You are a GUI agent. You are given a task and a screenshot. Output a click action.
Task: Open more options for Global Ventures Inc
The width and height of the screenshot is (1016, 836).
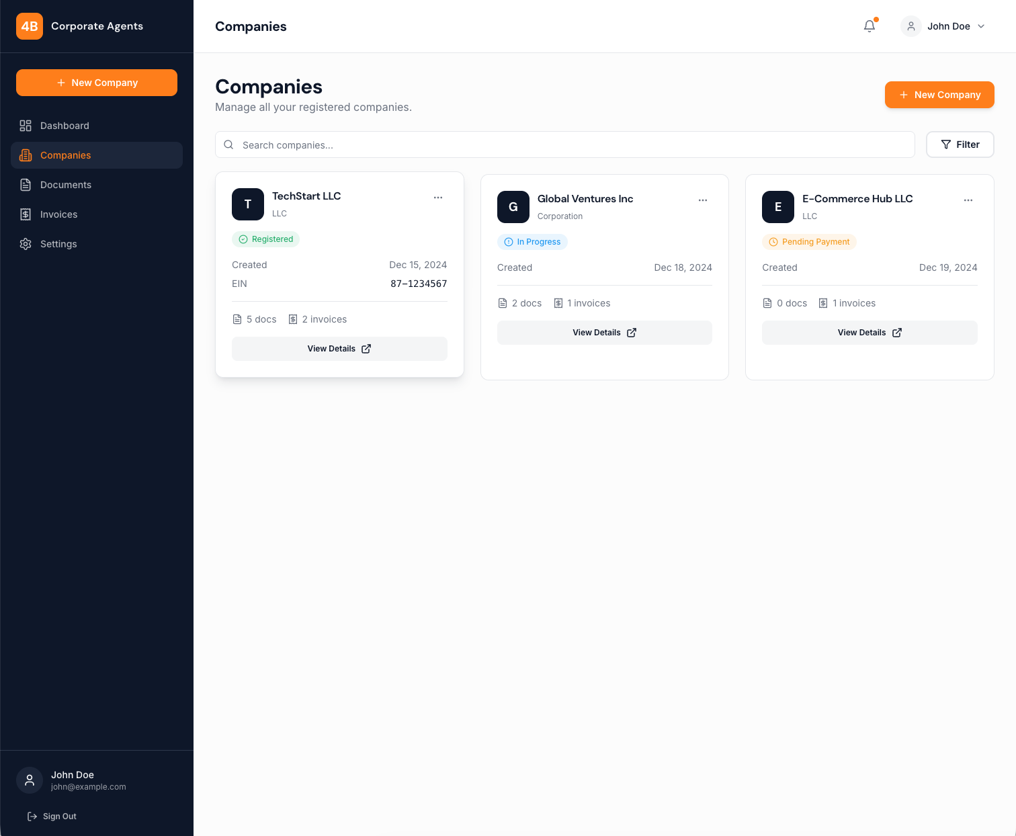[703, 200]
